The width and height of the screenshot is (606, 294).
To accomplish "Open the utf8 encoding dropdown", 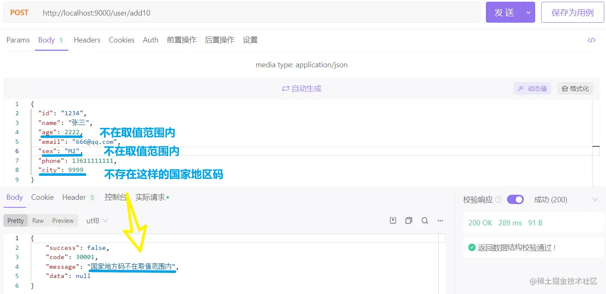I will [97, 220].
